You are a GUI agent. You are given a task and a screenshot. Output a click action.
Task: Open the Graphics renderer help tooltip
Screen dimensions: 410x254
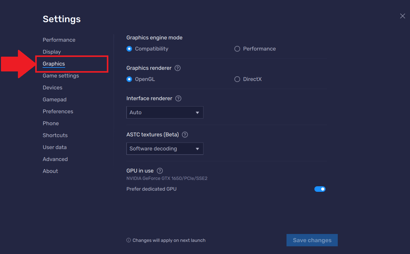click(178, 68)
